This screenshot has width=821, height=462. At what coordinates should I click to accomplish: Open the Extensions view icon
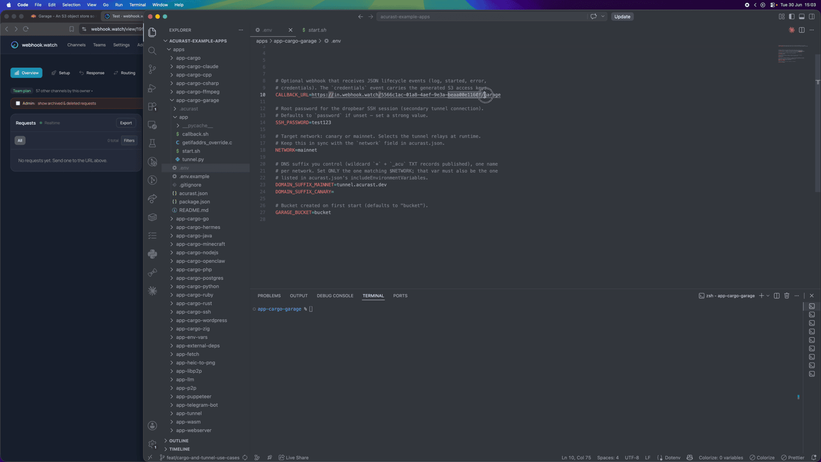[x=152, y=106]
